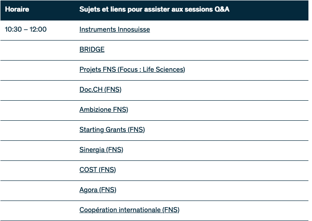
Task: Click the empty Horaire cell beside BRIDGE
Action: (38, 49)
